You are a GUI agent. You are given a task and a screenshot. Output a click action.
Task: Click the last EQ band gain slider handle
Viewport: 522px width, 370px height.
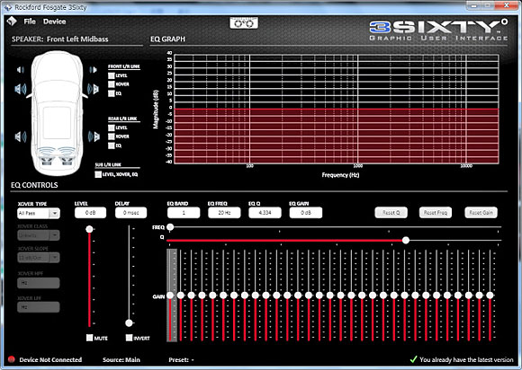coord(490,295)
